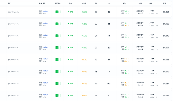The image size is (173, 101).
Task: Click the 模型 column header
Action: click(x=9, y=3)
